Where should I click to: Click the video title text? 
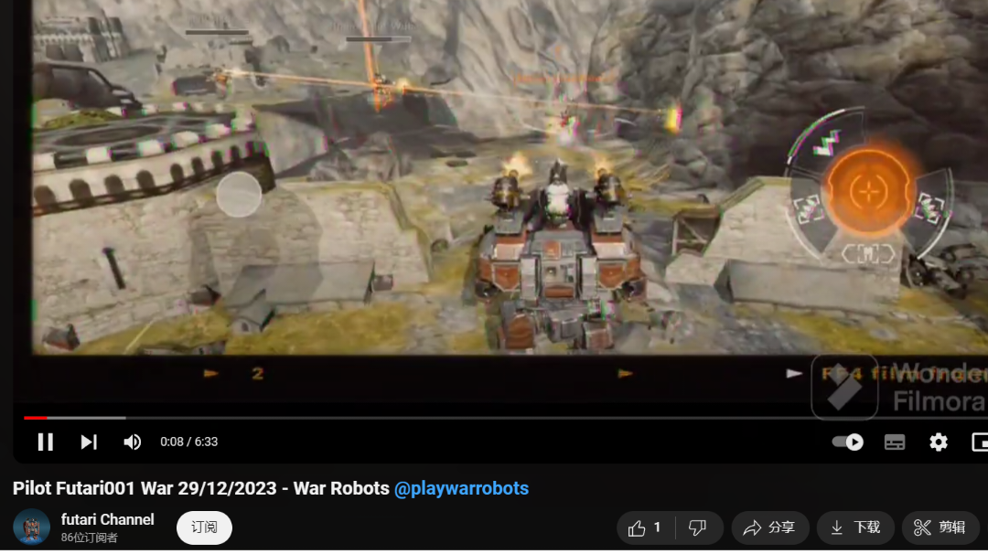[270, 488]
